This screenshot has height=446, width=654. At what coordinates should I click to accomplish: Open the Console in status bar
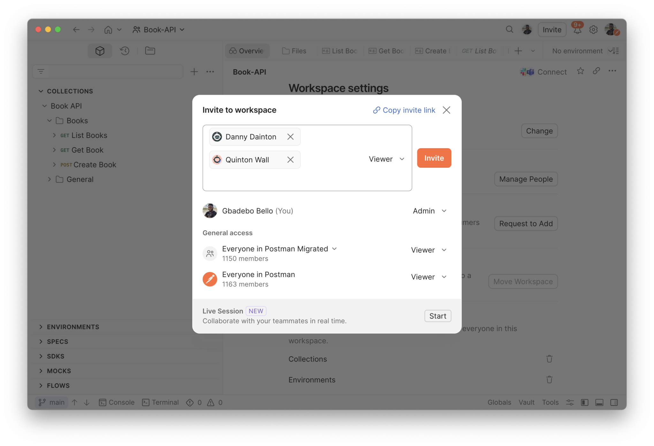tap(117, 402)
